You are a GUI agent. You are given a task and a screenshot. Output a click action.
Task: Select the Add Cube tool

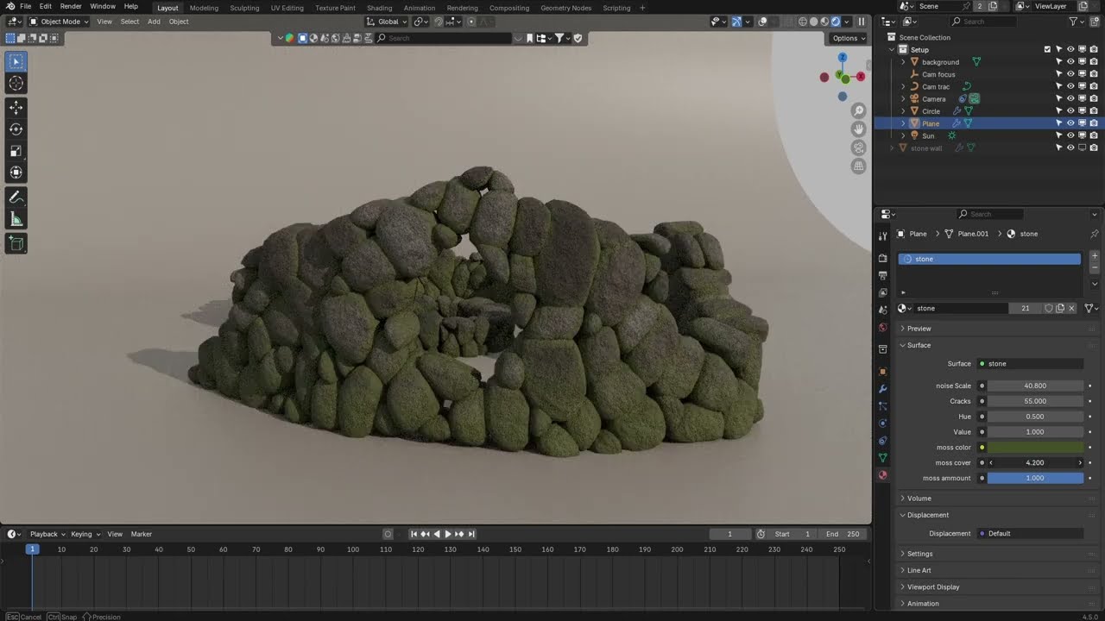(16, 244)
